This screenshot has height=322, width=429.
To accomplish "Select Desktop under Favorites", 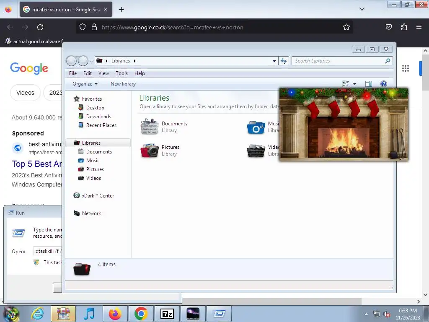I will coord(95,108).
